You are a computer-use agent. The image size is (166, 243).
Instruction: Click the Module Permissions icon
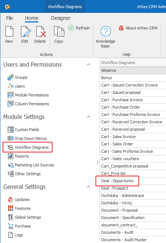pyautogui.click(x=11, y=95)
